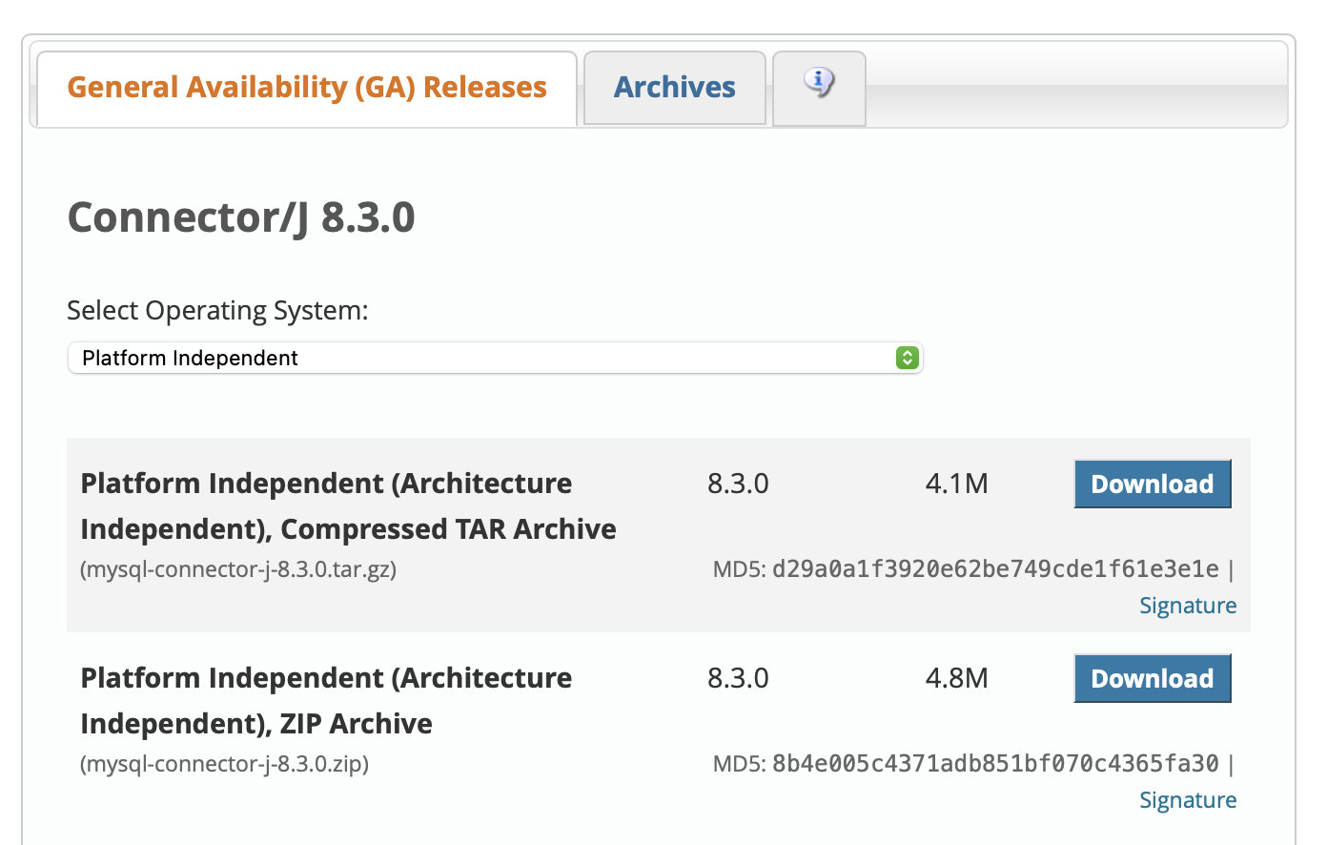Open Signature link for tar.gz archive

(x=1188, y=606)
